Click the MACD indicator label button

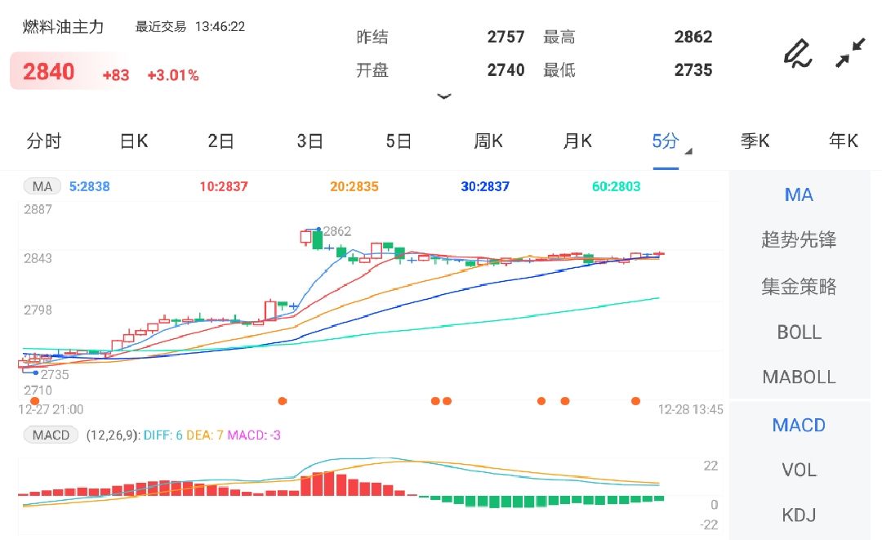pyautogui.click(x=51, y=435)
